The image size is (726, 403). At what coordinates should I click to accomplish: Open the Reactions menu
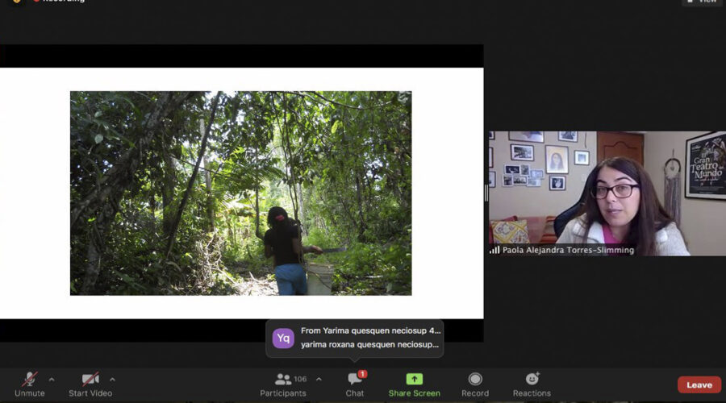[532, 384]
